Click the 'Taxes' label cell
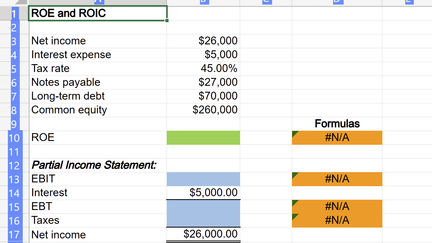This screenshot has height=243, width=432. pyautogui.click(x=98, y=221)
